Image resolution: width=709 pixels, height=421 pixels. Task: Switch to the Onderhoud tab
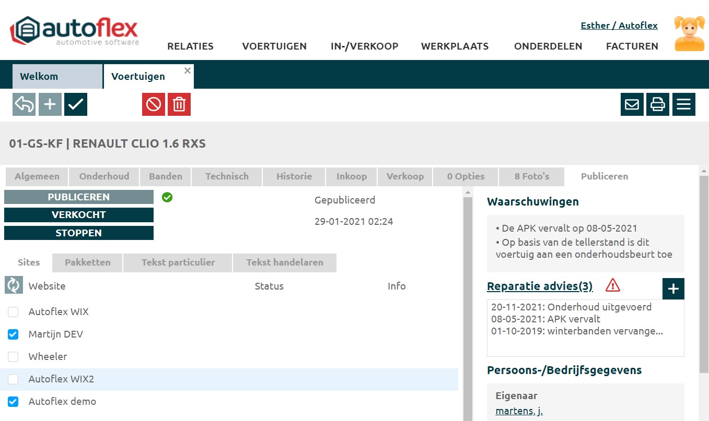(x=104, y=176)
